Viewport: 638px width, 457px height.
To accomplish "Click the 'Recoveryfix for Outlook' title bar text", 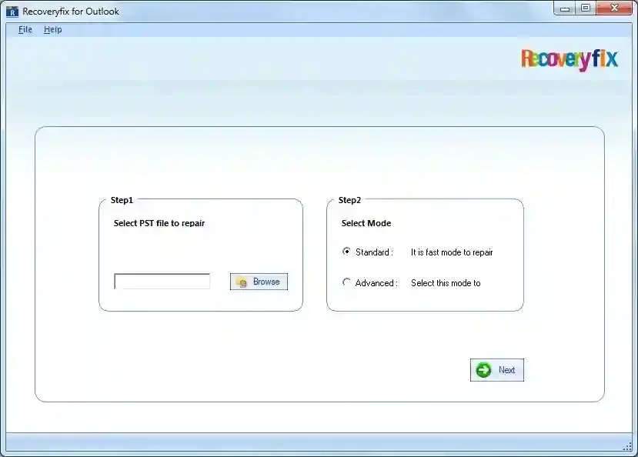I will point(71,12).
